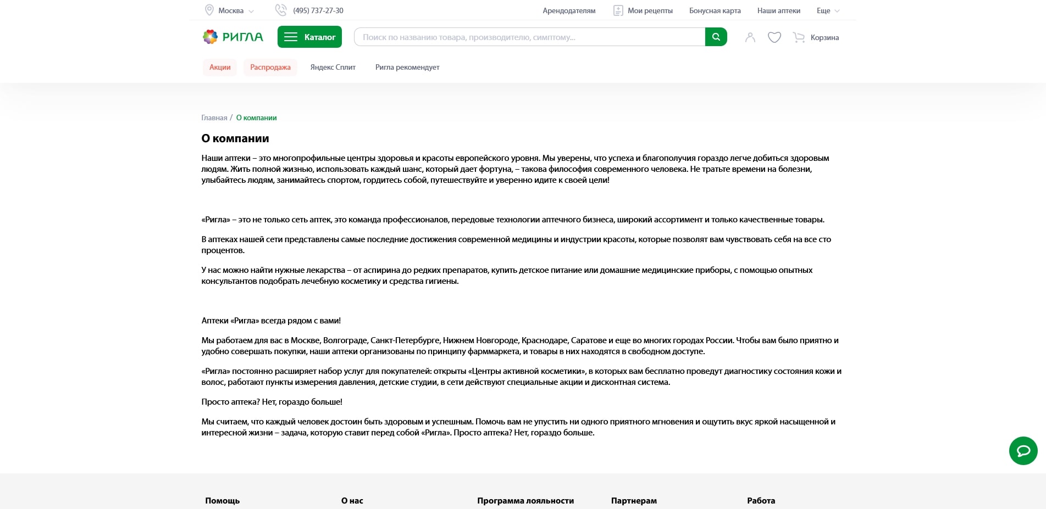Select Ригла рекомендует menu item
1046x509 pixels.
click(x=407, y=68)
